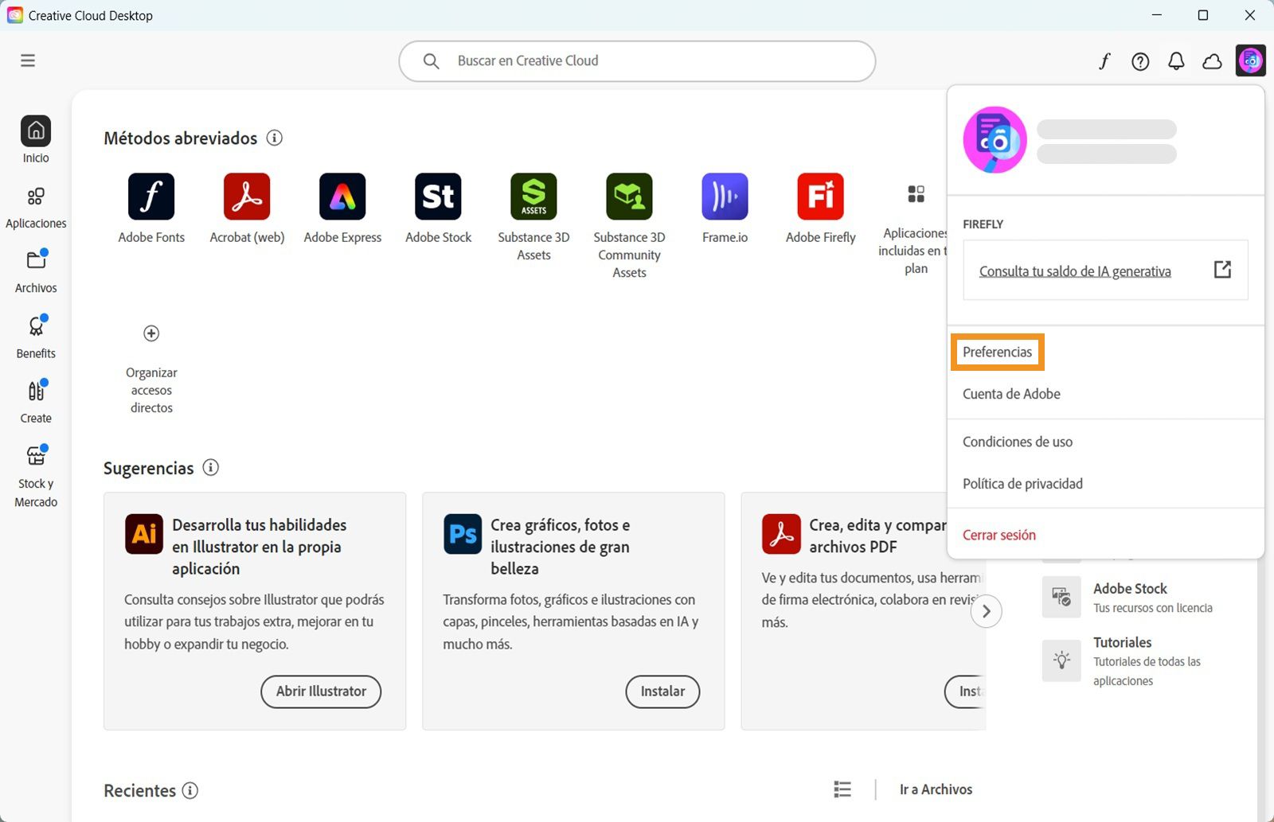The width and height of the screenshot is (1274, 822).
Task: Open Benefits in sidebar
Action: click(x=36, y=337)
